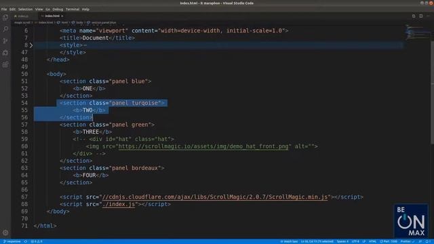
Task: Click the Split Editor icon in editor toolbar
Action: pyautogui.click(x=420, y=16)
